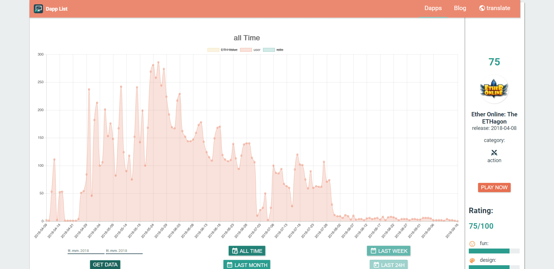Image resolution: width=554 pixels, height=269 pixels.
Task: Click the score 75 above the logo
Action: click(494, 62)
